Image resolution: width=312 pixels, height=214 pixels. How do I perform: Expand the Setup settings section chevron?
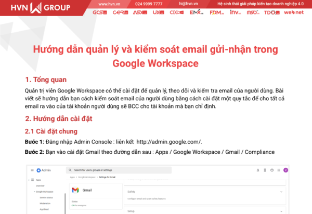click(x=281, y=211)
